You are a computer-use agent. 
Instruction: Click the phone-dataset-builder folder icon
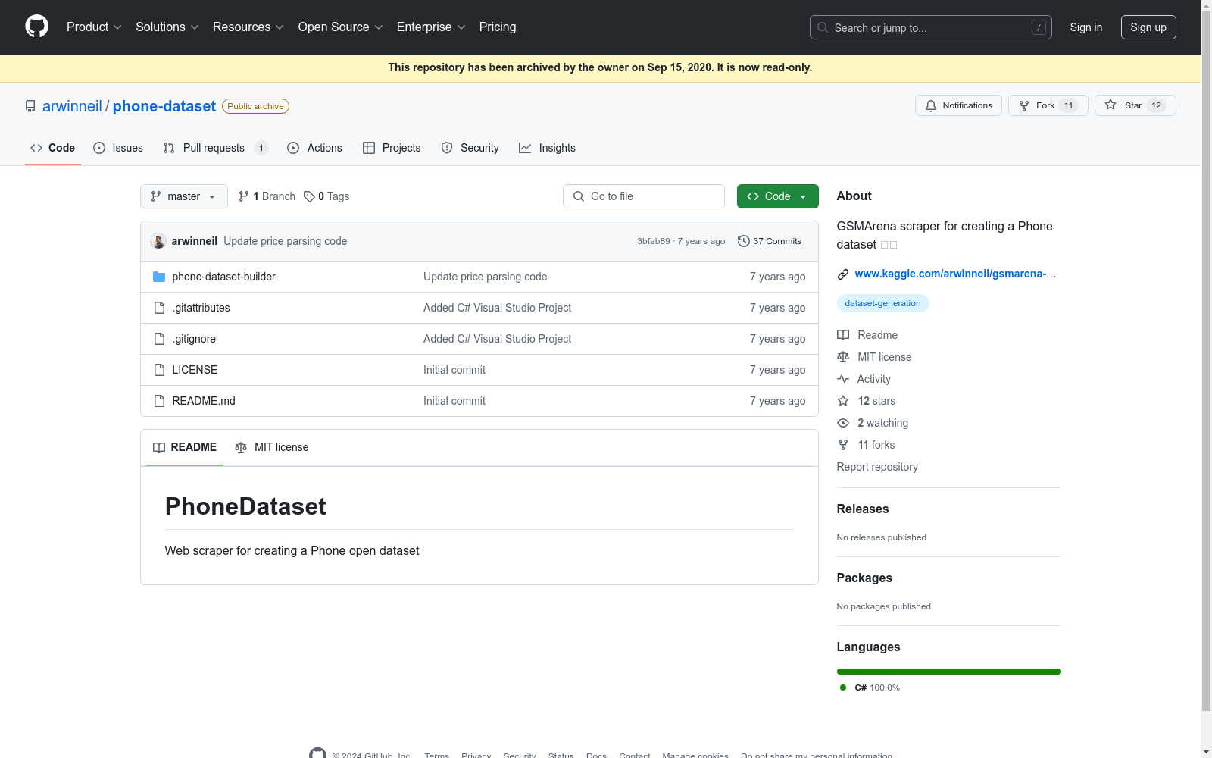click(159, 277)
